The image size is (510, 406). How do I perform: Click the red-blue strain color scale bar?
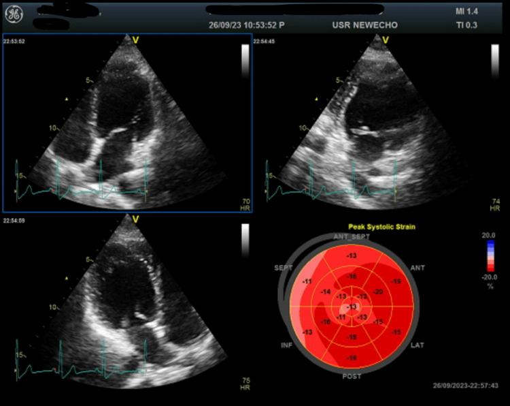[x=490, y=256]
